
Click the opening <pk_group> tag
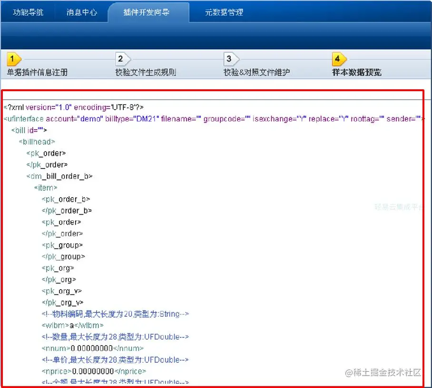point(62,245)
